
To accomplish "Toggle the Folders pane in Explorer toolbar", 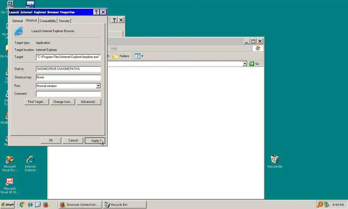I will tap(121, 56).
